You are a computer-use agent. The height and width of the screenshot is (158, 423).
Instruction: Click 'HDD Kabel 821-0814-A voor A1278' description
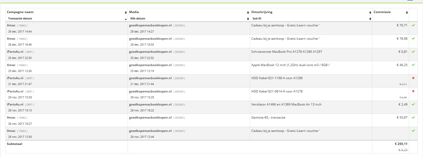(277, 91)
